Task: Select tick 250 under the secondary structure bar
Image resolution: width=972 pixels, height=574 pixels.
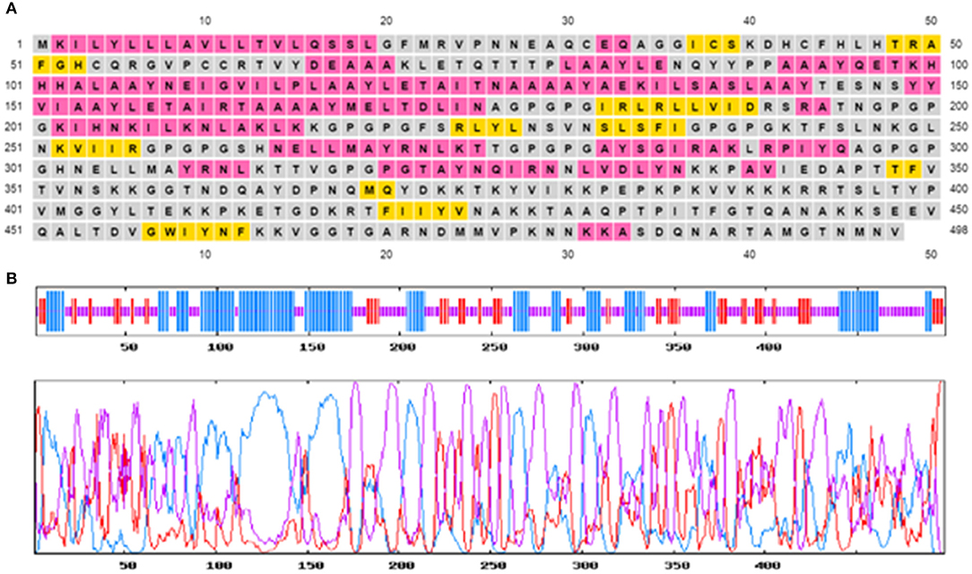Action: point(493,346)
